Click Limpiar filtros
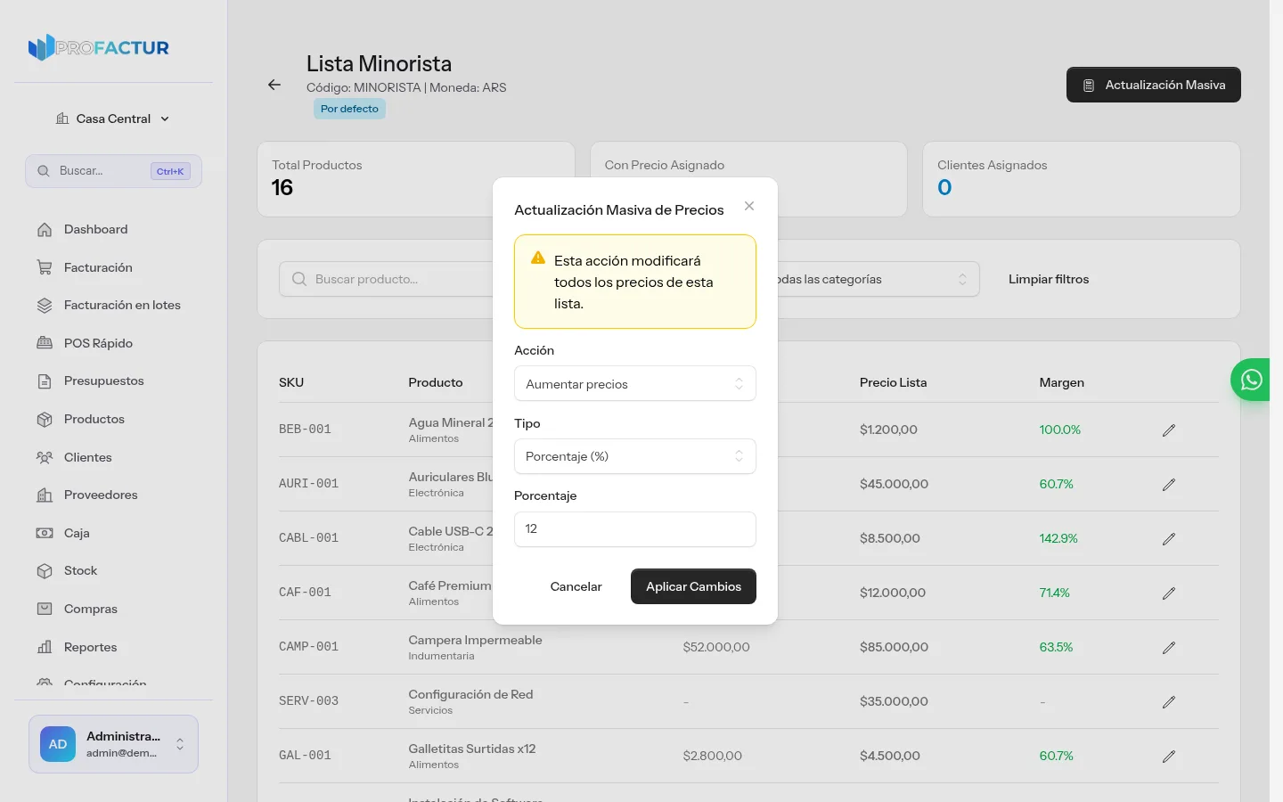Screen dimensions: 1283x802 coord(1049,279)
